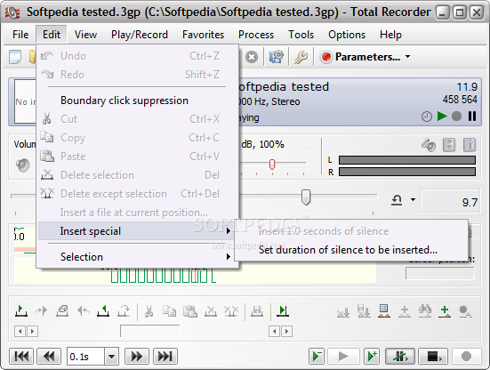Open the Options menu

(347, 35)
